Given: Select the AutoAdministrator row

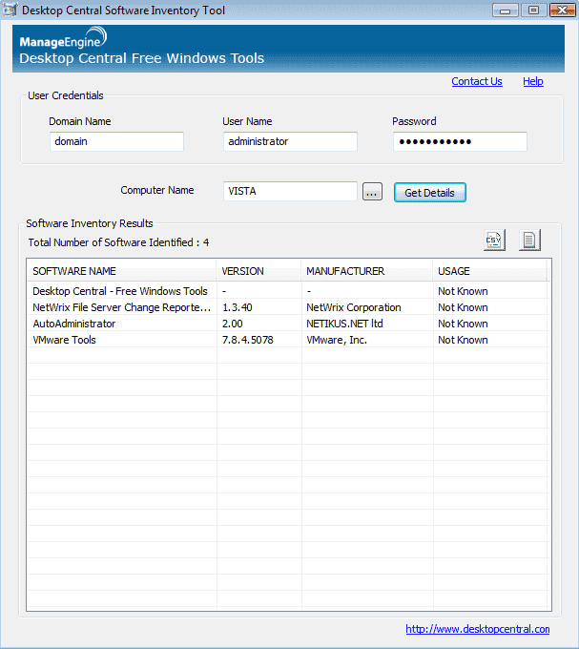Looking at the screenshot, I should click(x=288, y=324).
